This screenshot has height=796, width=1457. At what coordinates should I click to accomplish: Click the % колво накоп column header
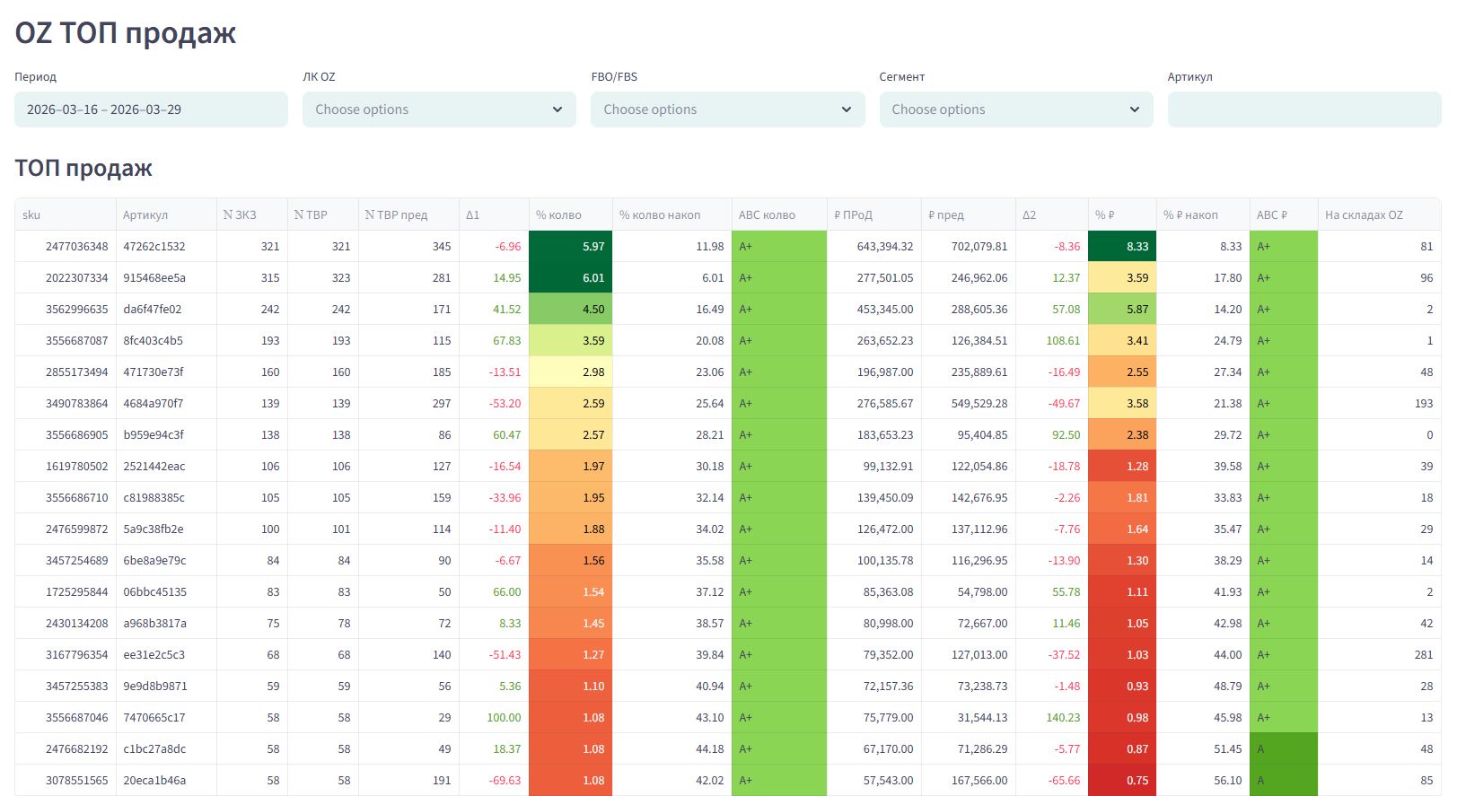tap(671, 214)
